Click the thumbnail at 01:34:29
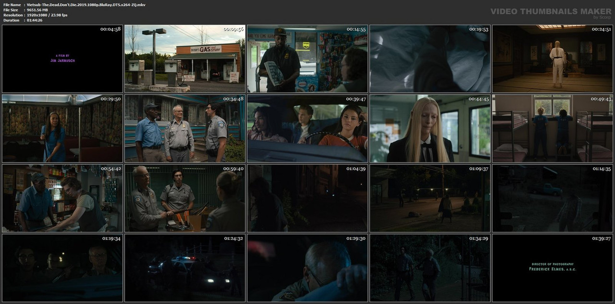This screenshot has width=615, height=304. (430, 268)
